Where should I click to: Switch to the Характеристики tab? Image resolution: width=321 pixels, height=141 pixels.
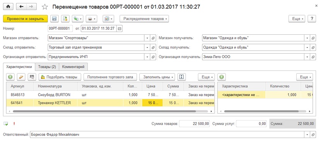[19, 66]
